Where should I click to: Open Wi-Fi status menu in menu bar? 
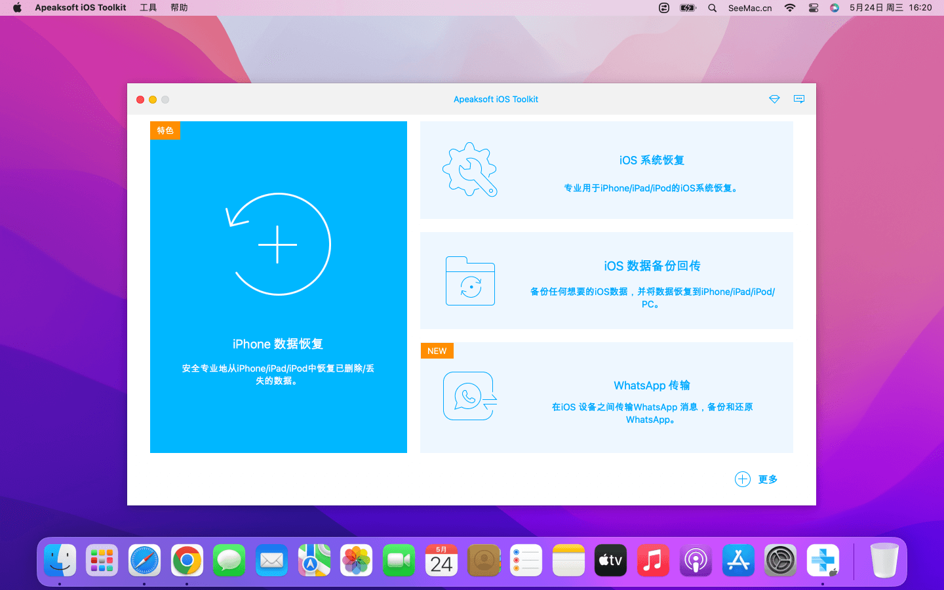coord(790,8)
